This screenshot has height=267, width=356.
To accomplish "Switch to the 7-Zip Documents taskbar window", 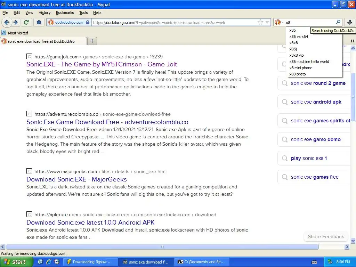I will pyautogui.click(x=202, y=262).
